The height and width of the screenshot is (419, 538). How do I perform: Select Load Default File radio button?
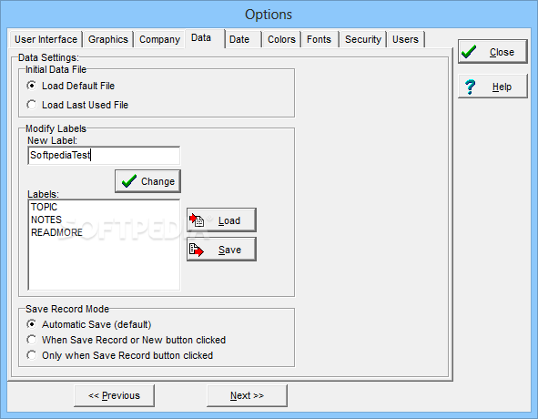click(32, 86)
